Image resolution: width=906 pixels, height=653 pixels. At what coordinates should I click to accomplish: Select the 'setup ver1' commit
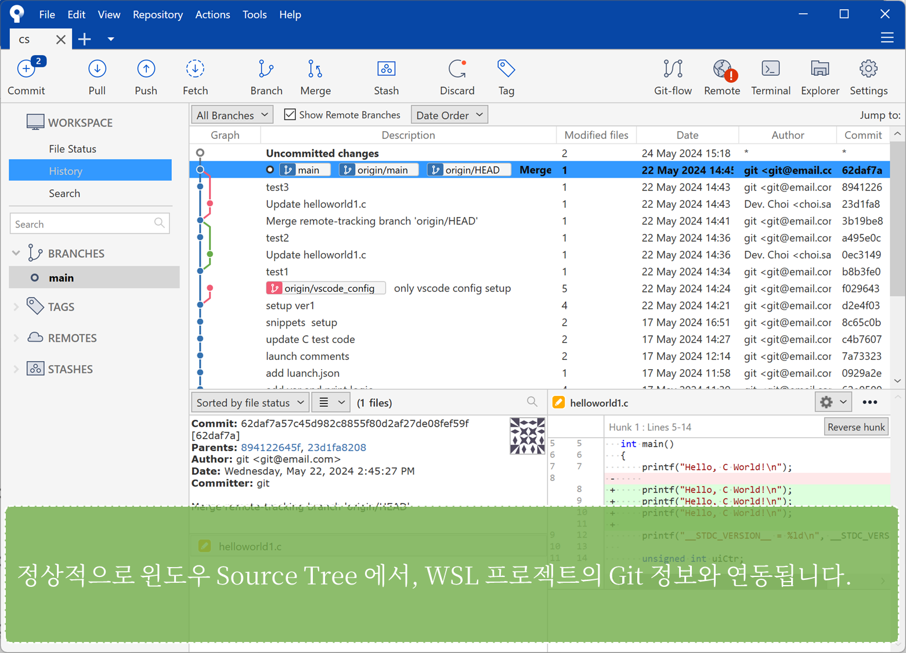point(539,305)
